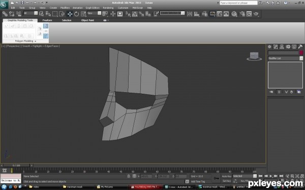Click the Undo arrow in quick access toolbar

(x=27, y=3)
